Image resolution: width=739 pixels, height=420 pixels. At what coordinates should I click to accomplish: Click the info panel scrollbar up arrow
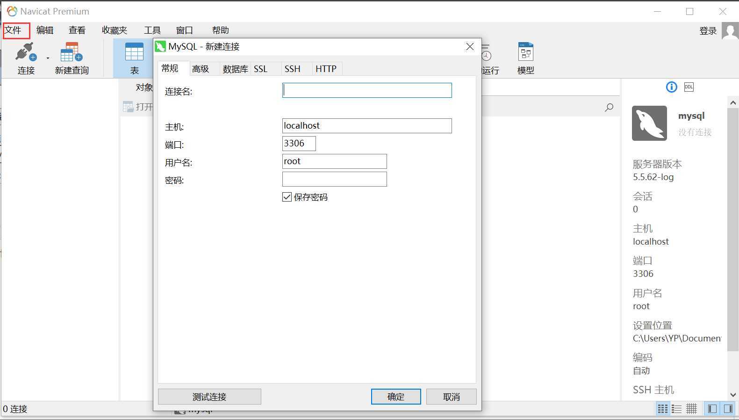pyautogui.click(x=733, y=102)
